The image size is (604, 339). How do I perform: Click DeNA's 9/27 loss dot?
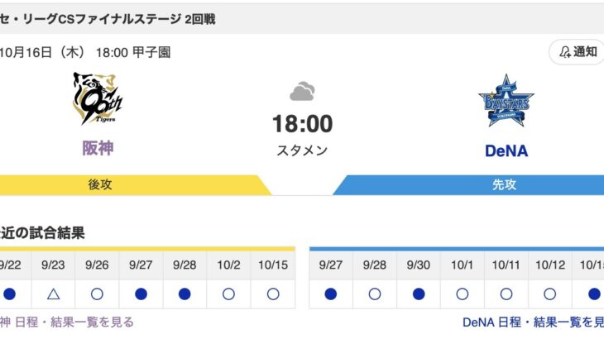[x=331, y=294]
